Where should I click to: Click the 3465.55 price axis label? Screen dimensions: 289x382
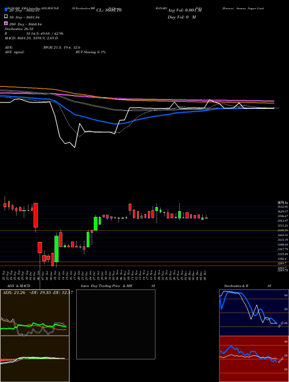[283, 235]
